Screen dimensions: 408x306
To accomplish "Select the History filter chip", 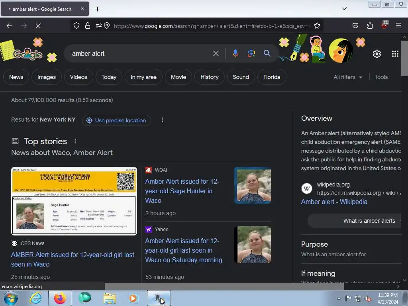I will coord(210,77).
